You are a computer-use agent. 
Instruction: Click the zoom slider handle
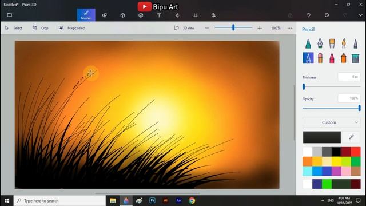tap(233, 27)
